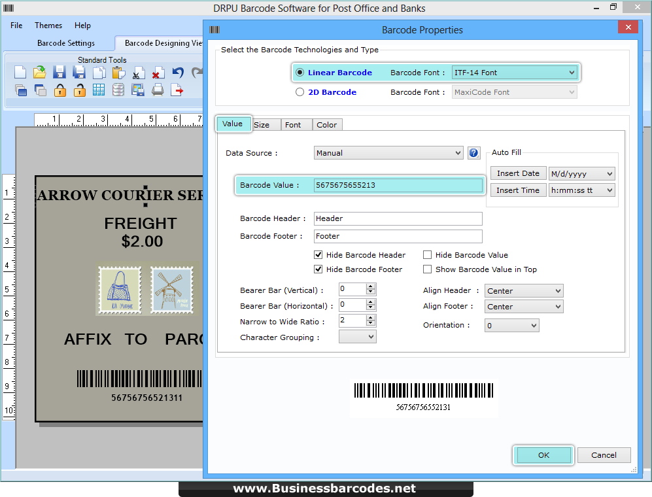
Task: Lock the selected design object
Action: pyautogui.click(x=60, y=90)
